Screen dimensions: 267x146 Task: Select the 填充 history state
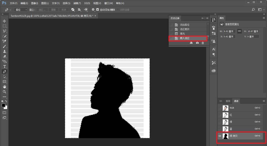click(182, 34)
